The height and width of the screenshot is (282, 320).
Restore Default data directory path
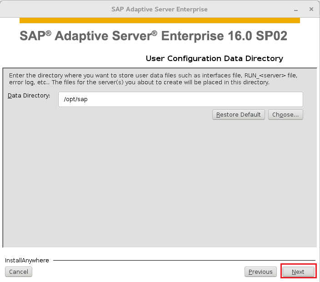pos(238,114)
